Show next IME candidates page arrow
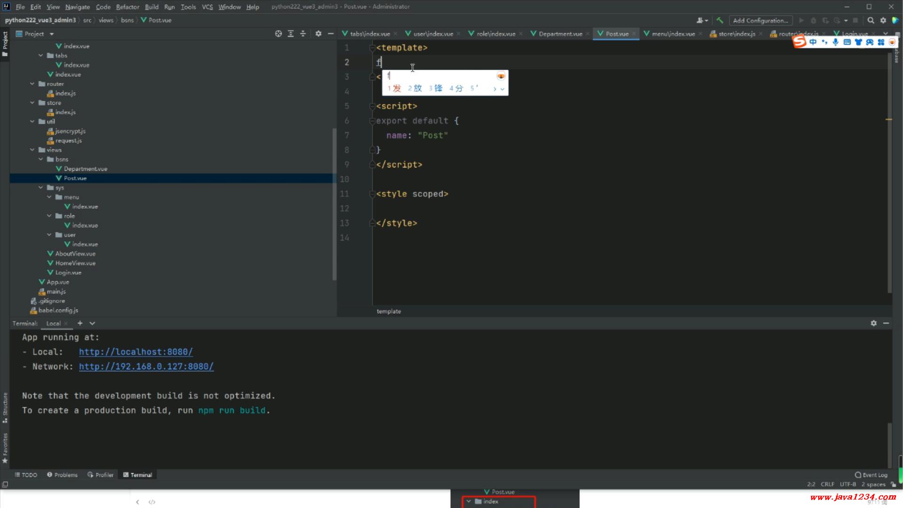 tap(495, 89)
